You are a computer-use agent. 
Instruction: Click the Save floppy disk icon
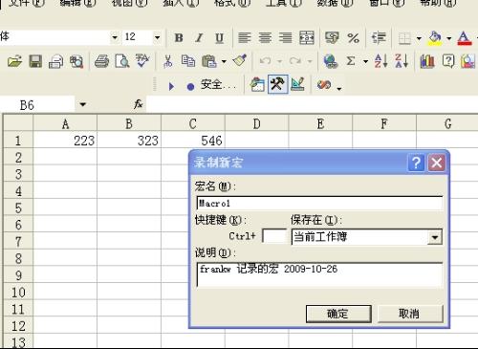[35, 61]
